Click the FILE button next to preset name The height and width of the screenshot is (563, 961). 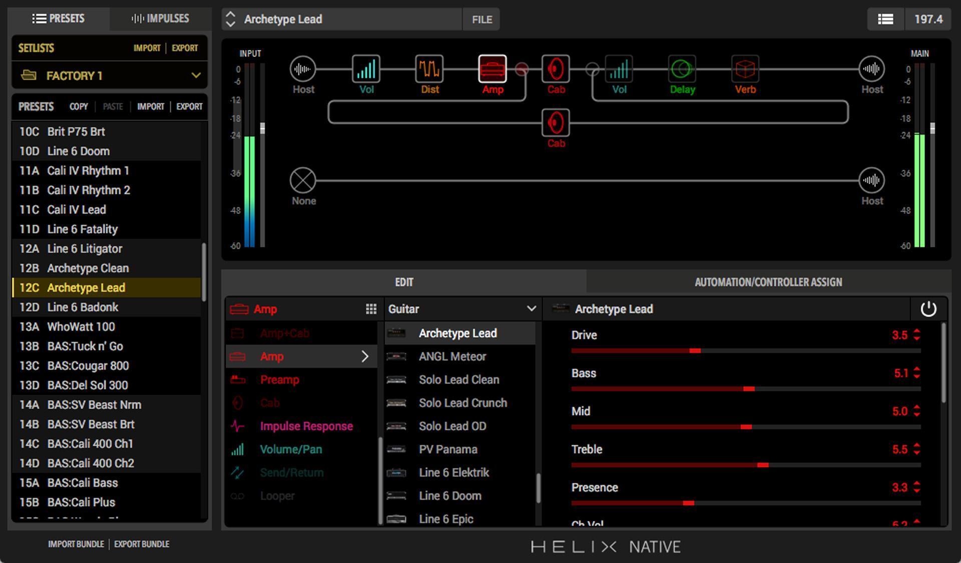tap(480, 19)
